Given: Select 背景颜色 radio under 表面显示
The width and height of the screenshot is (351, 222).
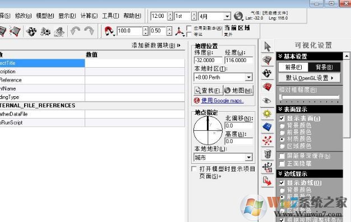Looking at the screenshot, I should coord(282,126).
